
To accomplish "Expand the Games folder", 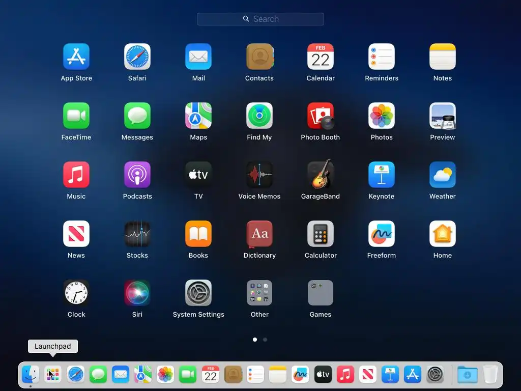I will (x=321, y=293).
